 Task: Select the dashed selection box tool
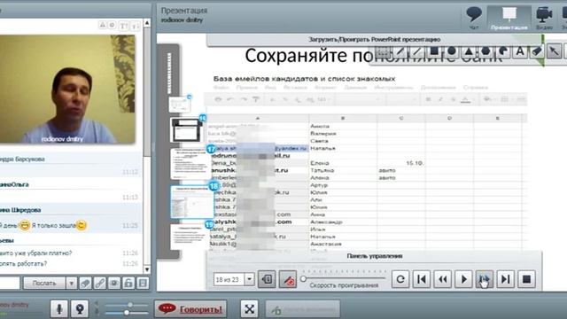pyautogui.click(x=383, y=51)
